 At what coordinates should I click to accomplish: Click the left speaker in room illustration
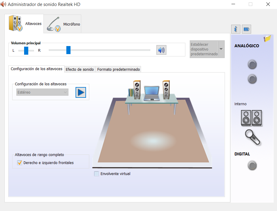(137, 89)
